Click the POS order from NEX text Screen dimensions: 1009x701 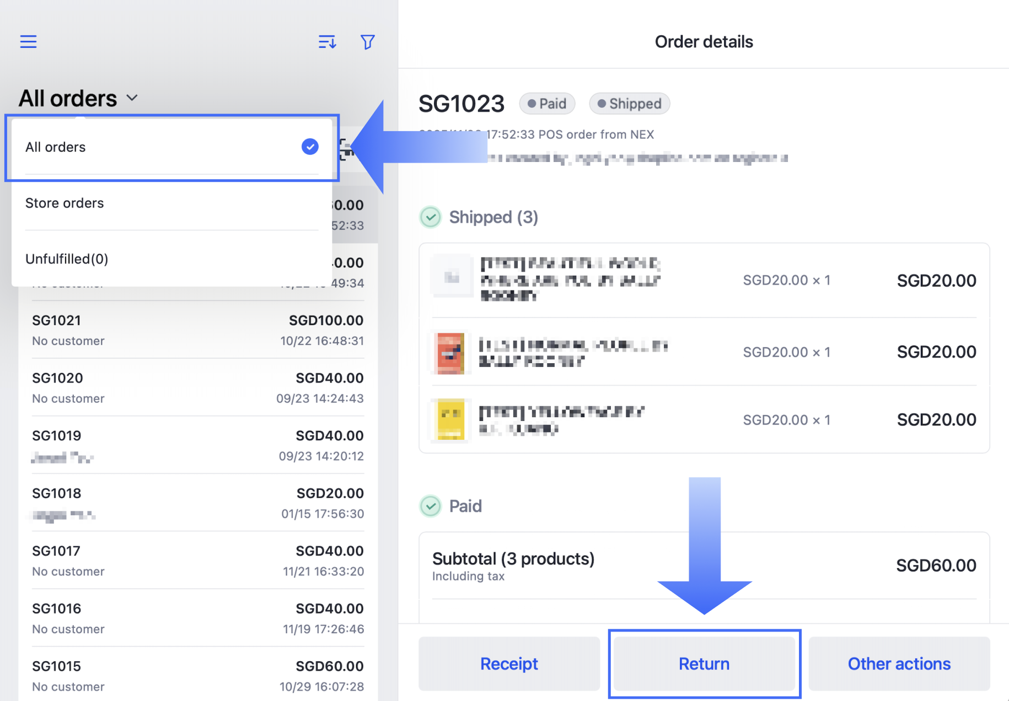pos(596,134)
